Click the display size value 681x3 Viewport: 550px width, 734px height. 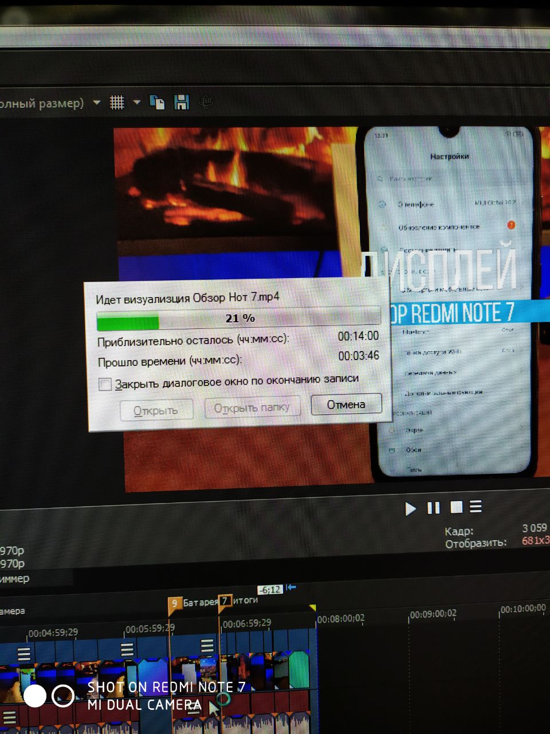point(536,540)
